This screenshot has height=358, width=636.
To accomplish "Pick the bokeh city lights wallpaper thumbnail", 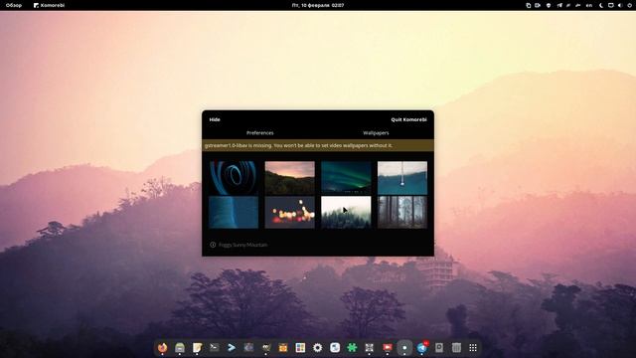I will coord(289,212).
